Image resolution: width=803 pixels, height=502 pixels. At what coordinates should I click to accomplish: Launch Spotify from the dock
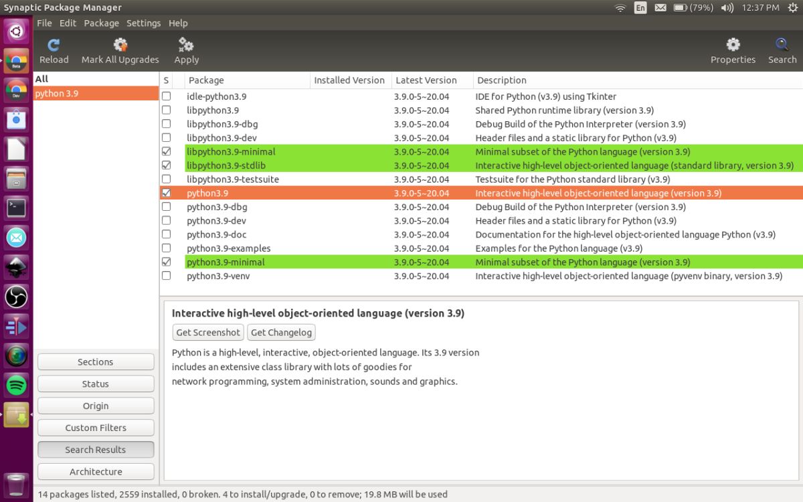[16, 385]
